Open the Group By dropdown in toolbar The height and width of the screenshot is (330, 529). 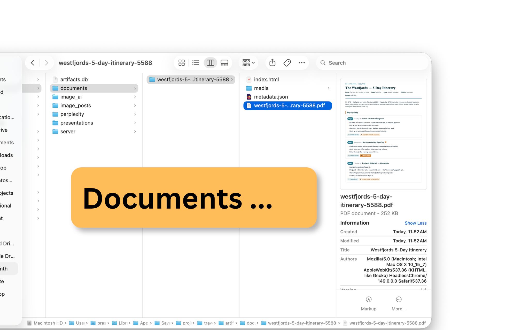(x=248, y=63)
